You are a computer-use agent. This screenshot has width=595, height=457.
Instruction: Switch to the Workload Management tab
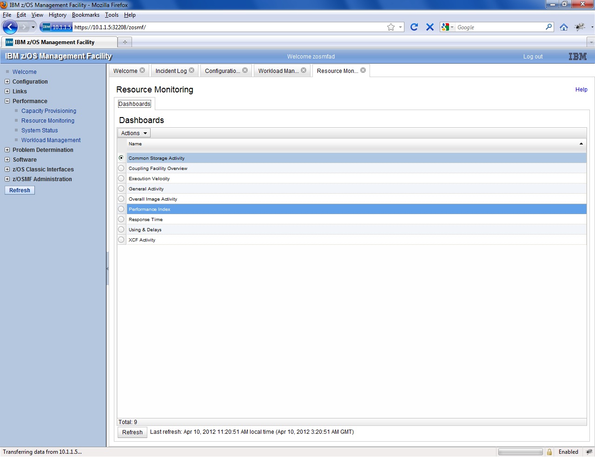click(x=278, y=71)
